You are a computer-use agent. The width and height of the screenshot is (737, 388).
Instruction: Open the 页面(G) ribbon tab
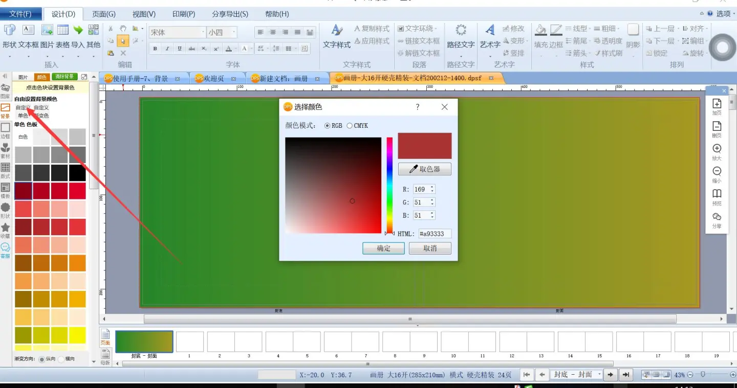(103, 14)
